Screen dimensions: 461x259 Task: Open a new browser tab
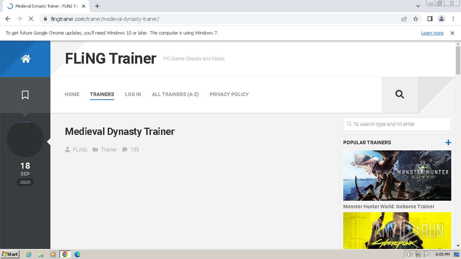[97, 6]
